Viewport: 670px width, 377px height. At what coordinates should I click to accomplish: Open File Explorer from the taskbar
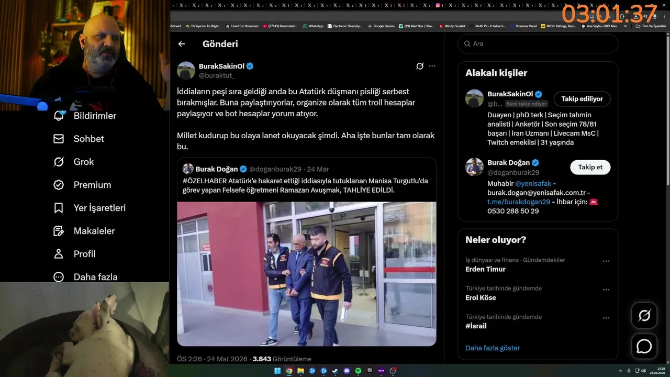click(x=300, y=371)
